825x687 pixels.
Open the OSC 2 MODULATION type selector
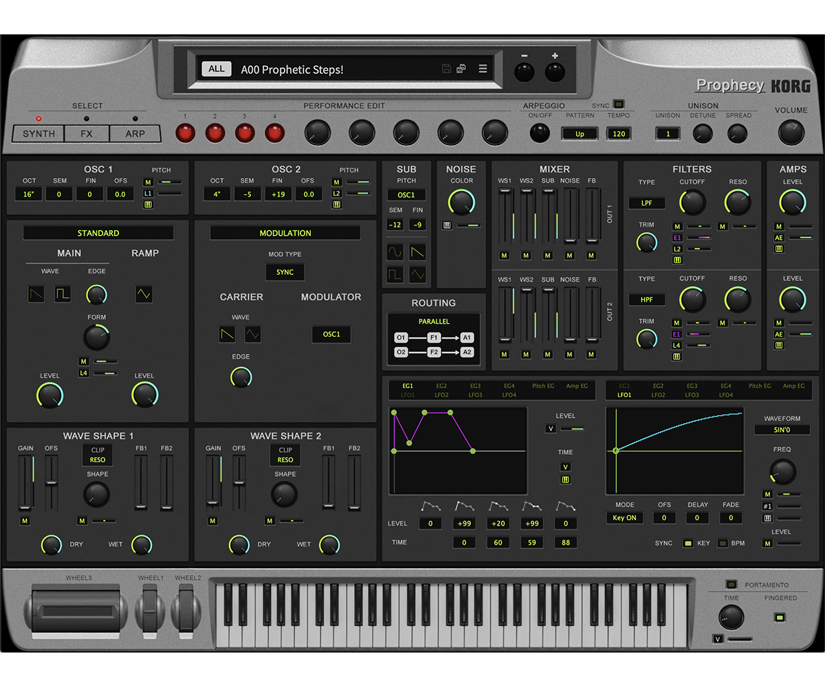285,233
